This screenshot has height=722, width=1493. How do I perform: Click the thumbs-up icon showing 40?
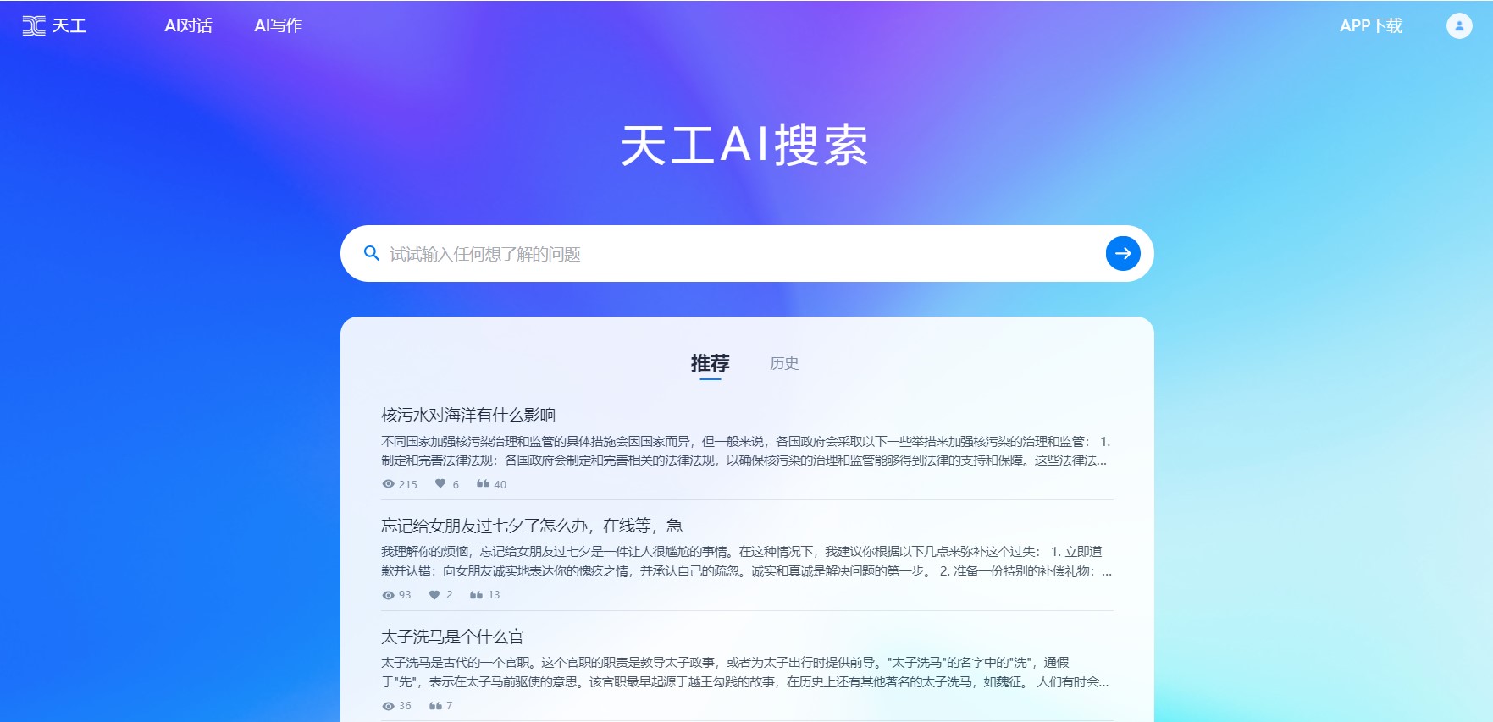coord(483,483)
